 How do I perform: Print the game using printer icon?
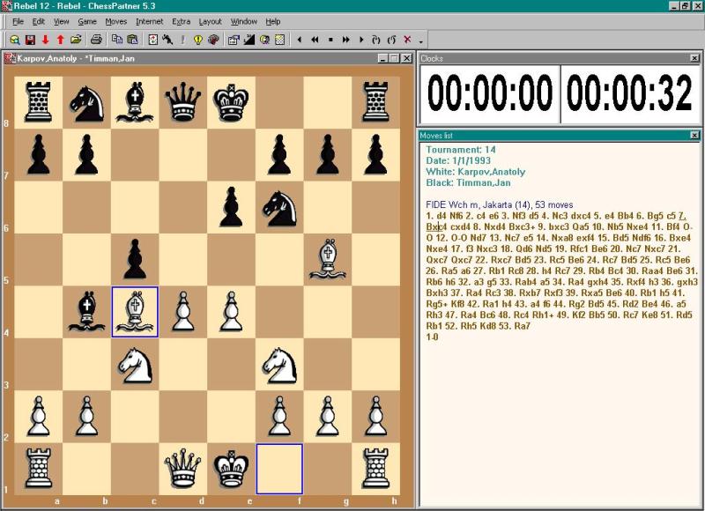(x=97, y=40)
